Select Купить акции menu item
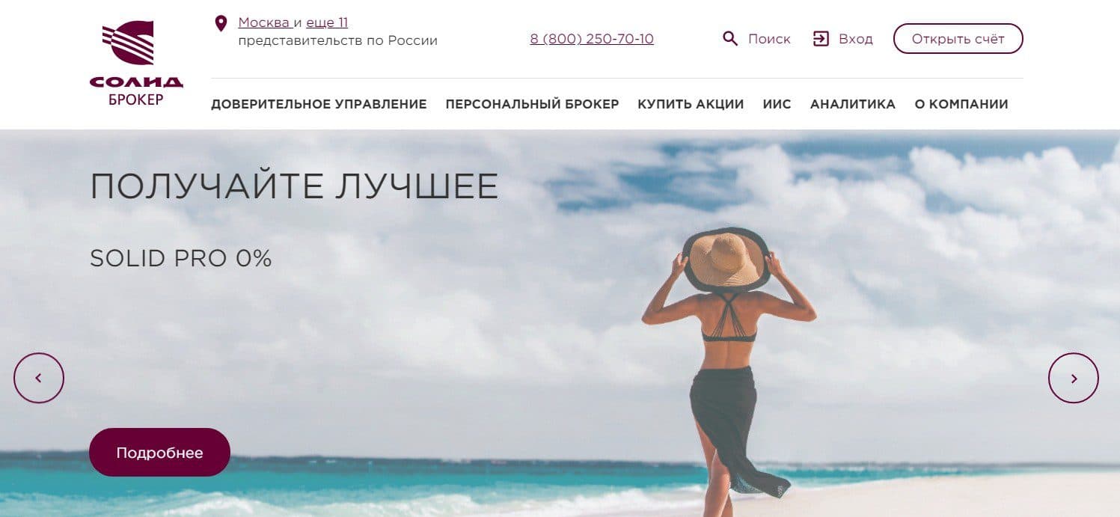The height and width of the screenshot is (517, 1120). 691,105
